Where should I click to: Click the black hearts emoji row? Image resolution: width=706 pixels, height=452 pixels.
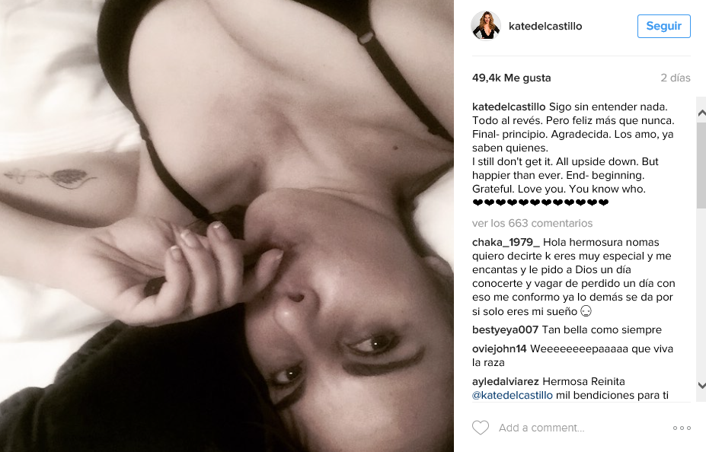tap(541, 203)
